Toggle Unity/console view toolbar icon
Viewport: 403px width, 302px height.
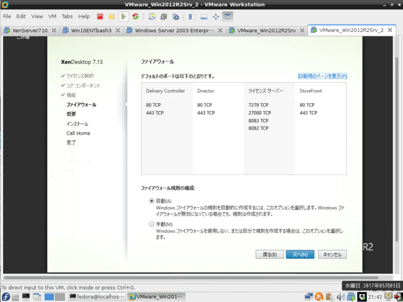point(228,17)
